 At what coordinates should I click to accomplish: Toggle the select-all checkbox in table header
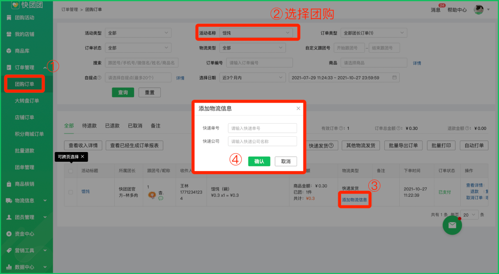click(x=71, y=171)
